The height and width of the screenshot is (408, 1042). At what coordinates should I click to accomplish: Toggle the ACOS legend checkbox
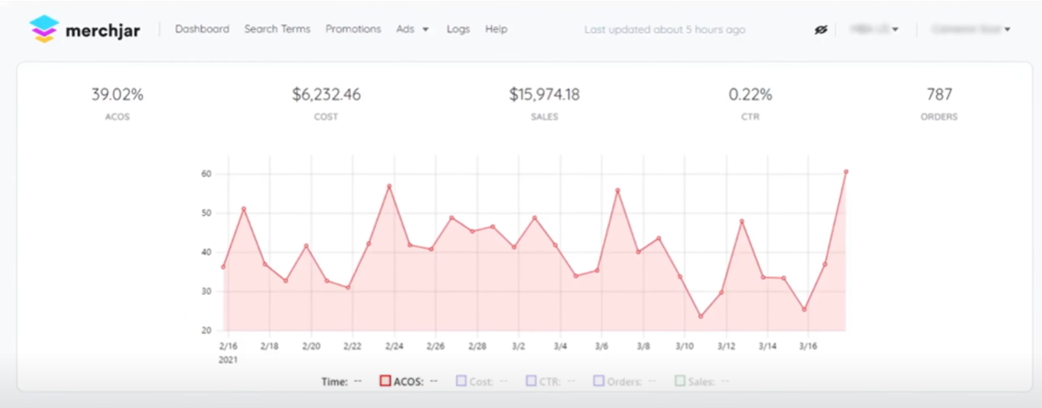coord(384,382)
